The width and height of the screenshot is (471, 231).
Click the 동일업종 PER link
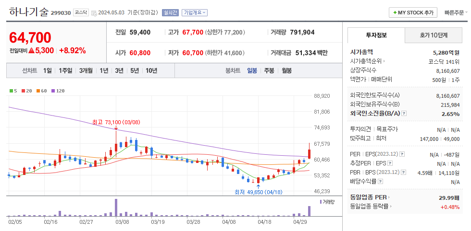(x=368, y=197)
